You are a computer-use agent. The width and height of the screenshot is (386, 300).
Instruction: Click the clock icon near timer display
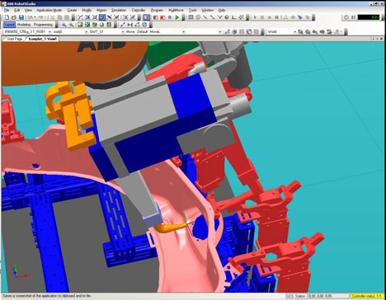(346, 17)
